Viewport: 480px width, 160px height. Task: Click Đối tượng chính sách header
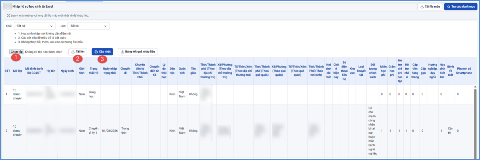[373, 71]
